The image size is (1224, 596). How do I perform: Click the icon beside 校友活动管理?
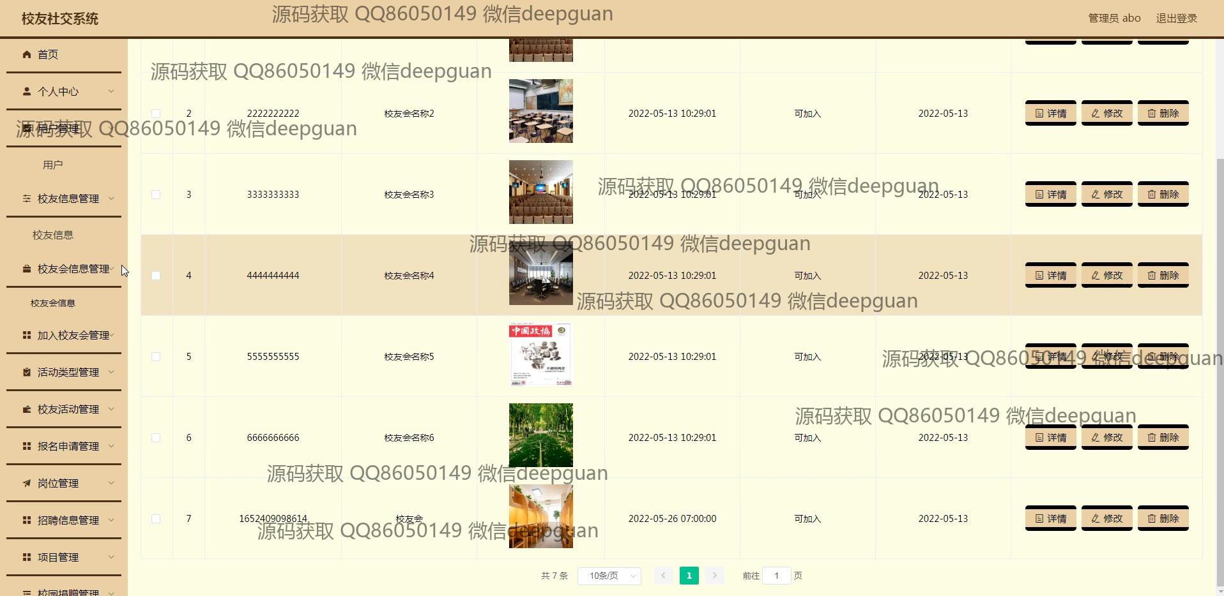point(27,409)
